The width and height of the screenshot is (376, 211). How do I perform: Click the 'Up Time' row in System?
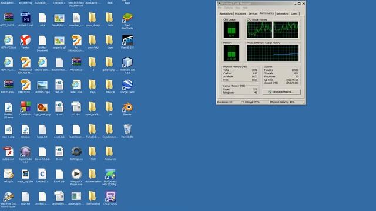(281, 80)
